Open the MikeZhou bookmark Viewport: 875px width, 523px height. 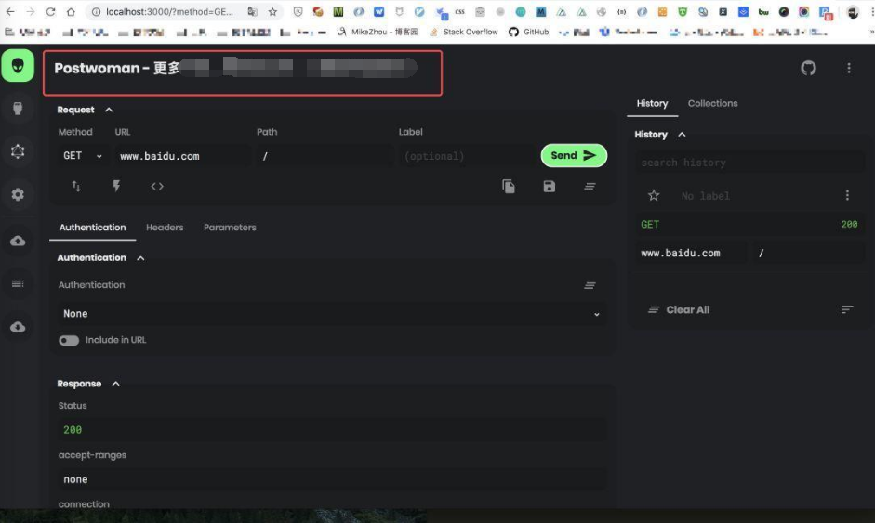[378, 32]
